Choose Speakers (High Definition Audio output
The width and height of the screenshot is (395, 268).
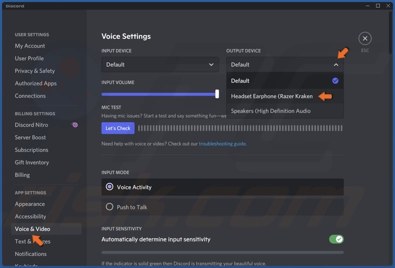(285, 111)
